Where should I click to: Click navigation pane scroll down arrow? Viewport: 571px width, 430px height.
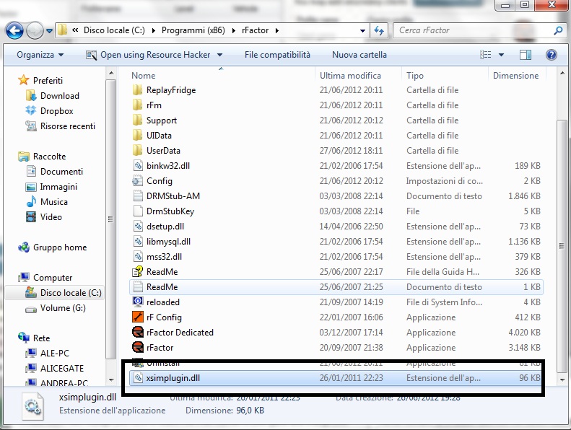(x=111, y=379)
